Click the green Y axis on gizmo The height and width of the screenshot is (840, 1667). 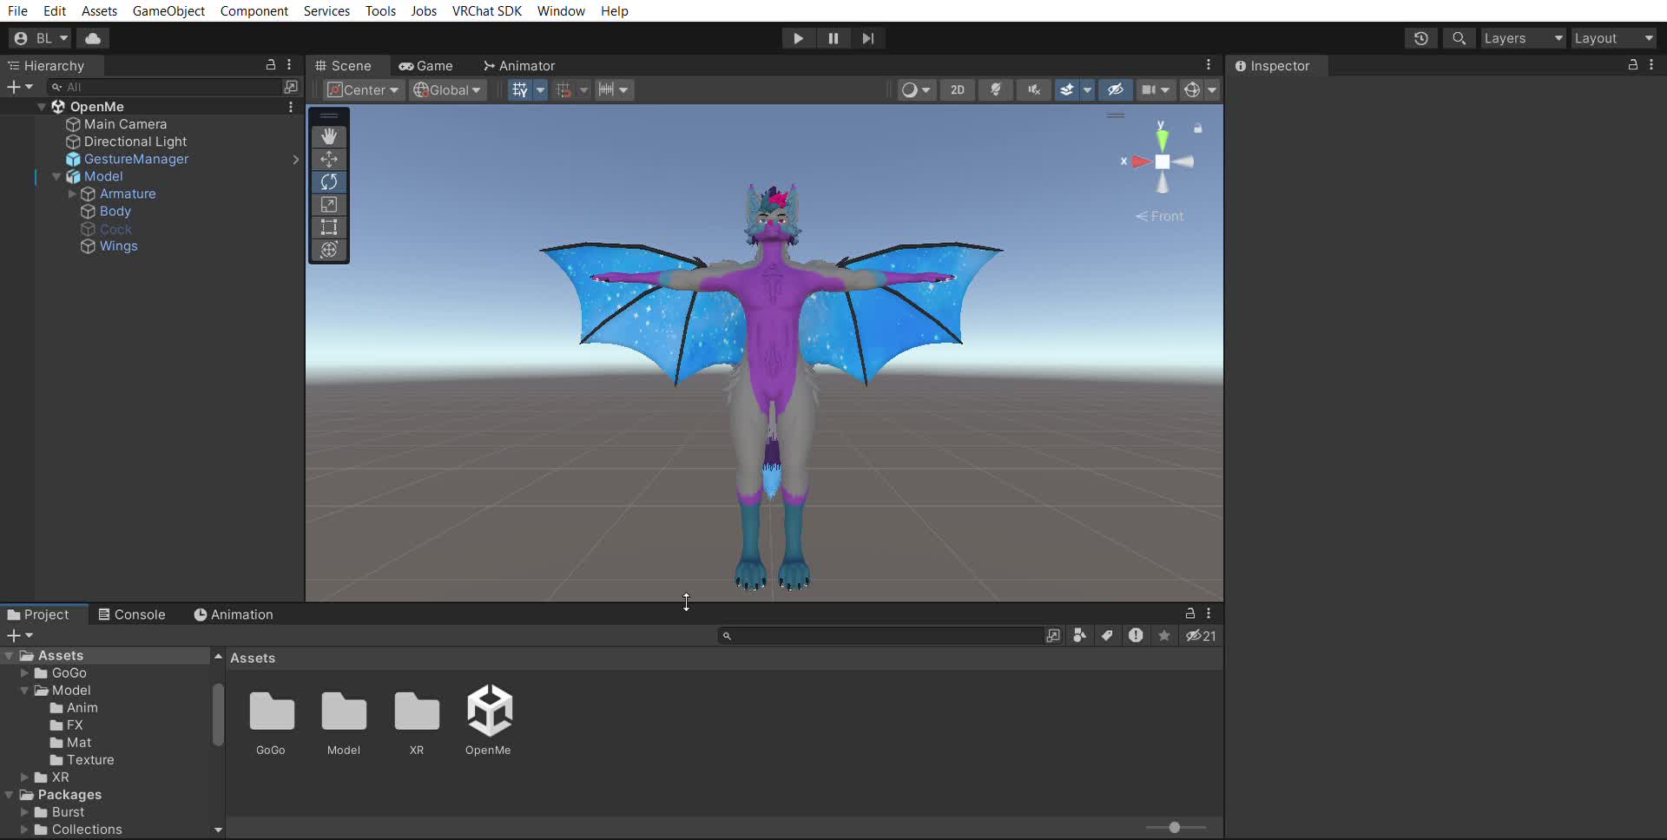point(1162,139)
